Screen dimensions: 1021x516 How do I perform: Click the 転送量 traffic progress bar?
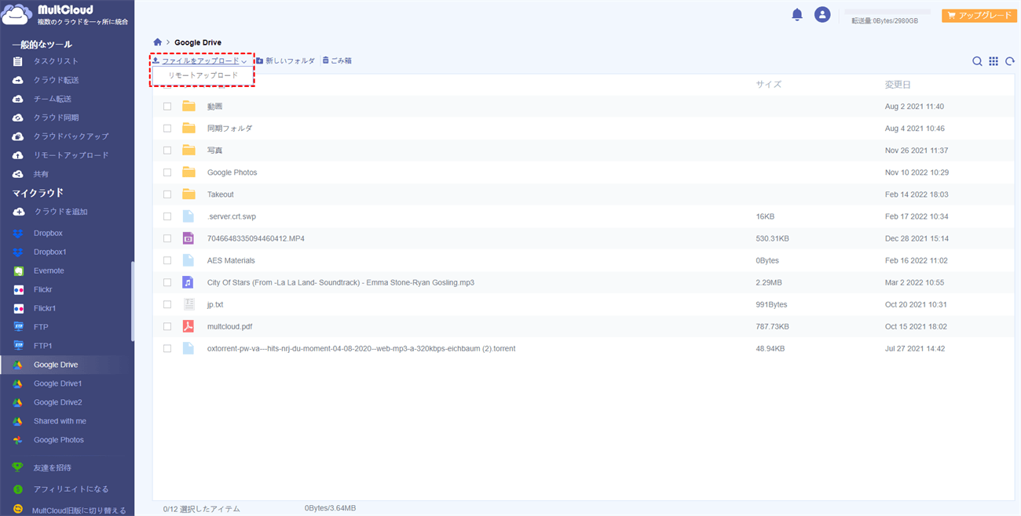pyautogui.click(x=887, y=13)
